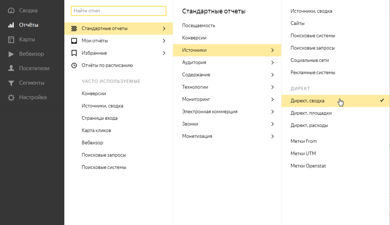Open the Конверсии standard report item
The width and height of the screenshot is (390, 225).
pos(194,38)
